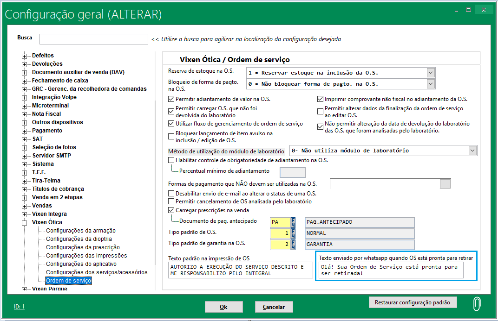Image resolution: width=498 pixels, height=321 pixels.
Task: Expand the Nota Fiscal tree node
Action: tap(24, 113)
